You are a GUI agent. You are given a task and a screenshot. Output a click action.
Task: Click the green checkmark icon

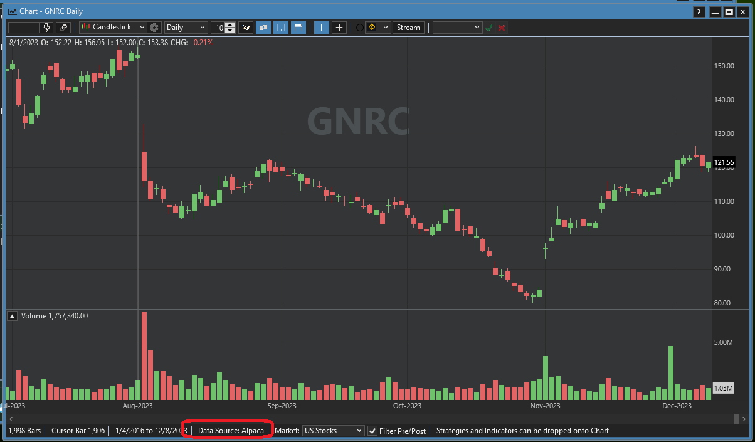(x=489, y=28)
